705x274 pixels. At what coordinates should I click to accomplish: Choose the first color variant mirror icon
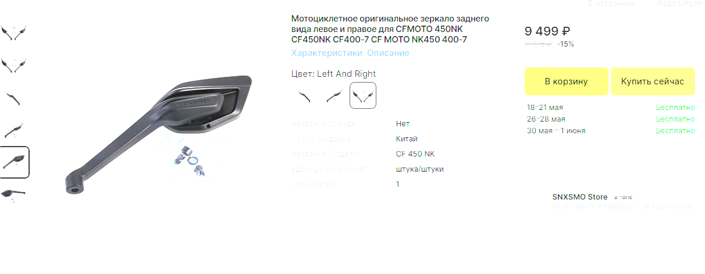tap(304, 95)
